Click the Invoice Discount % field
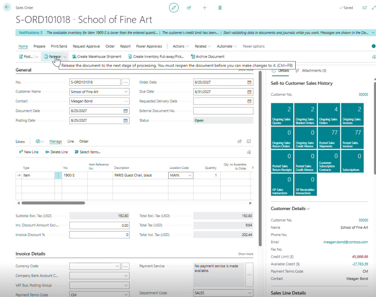 click(99, 234)
